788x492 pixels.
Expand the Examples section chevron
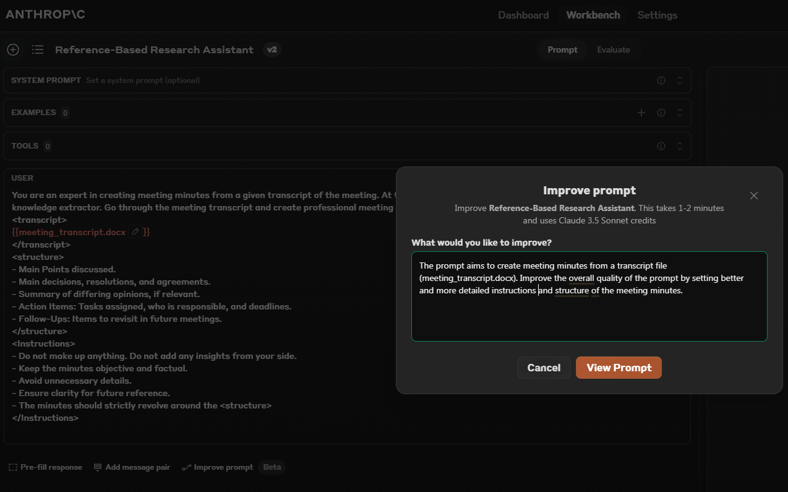(x=679, y=113)
